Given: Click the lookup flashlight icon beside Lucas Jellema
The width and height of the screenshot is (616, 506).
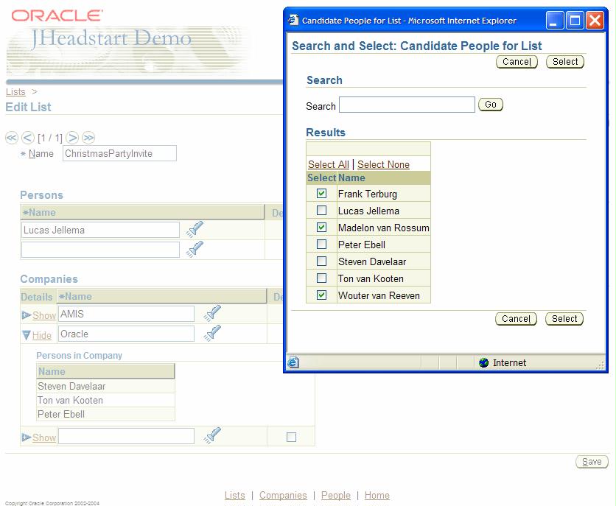Looking at the screenshot, I should pos(195,230).
